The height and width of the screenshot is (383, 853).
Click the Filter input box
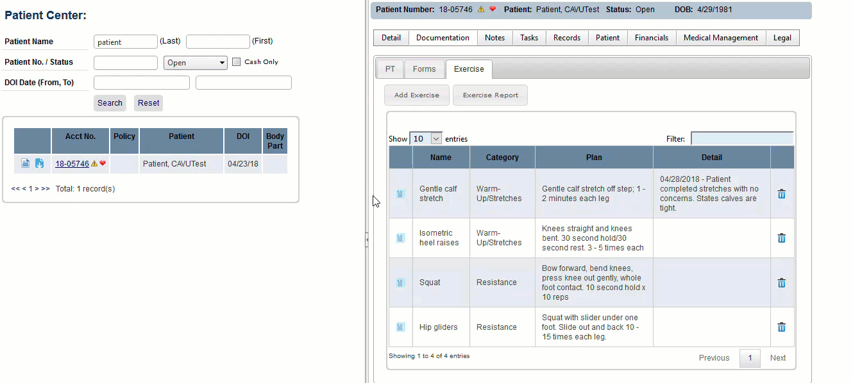pyautogui.click(x=742, y=138)
